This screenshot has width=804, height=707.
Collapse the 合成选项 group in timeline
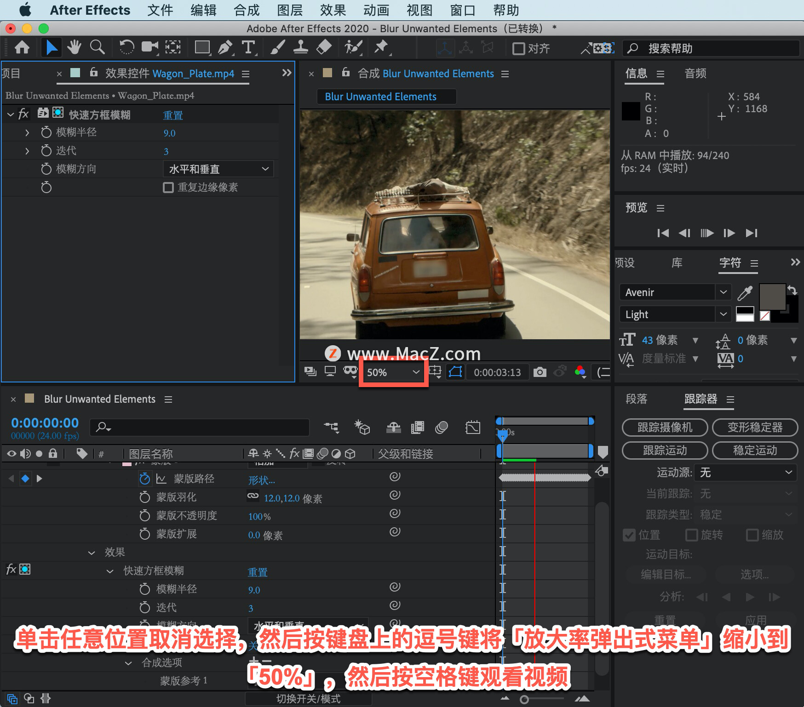pos(128,663)
